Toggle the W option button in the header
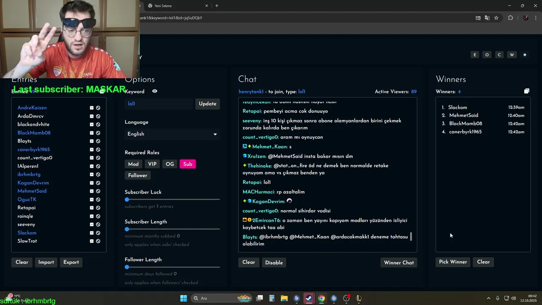 click(512, 55)
